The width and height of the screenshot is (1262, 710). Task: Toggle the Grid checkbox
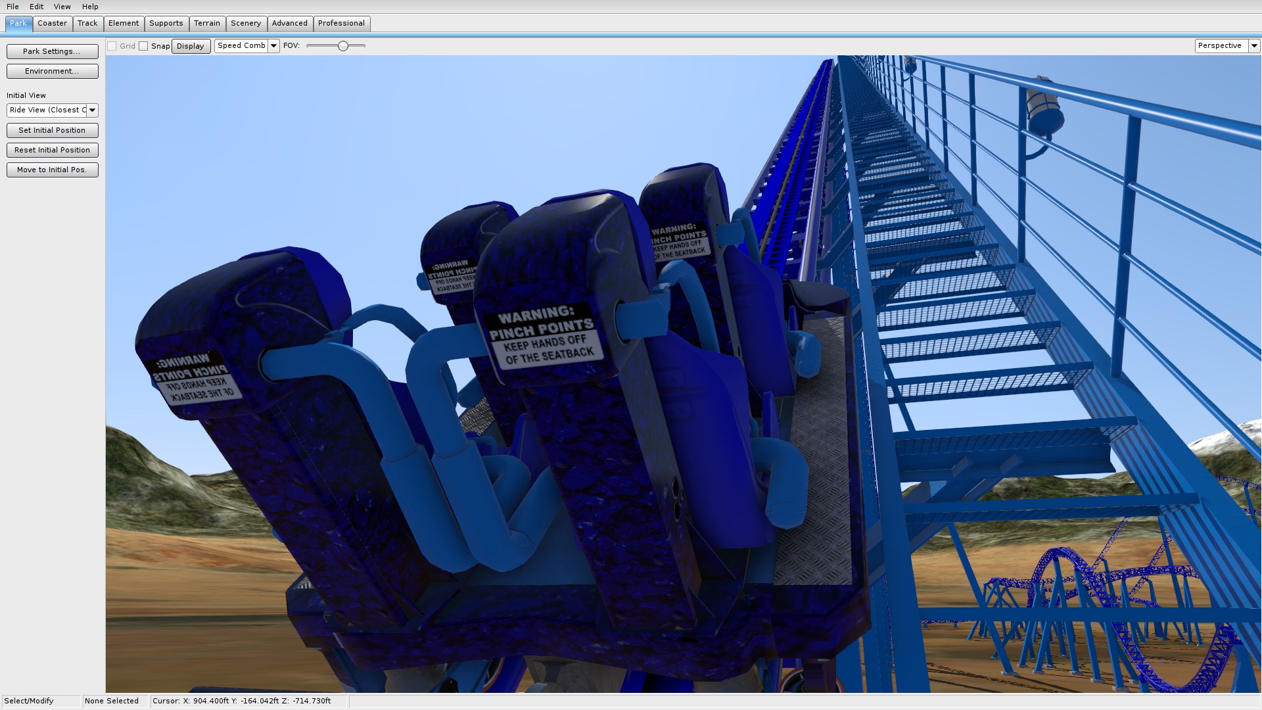pos(112,46)
